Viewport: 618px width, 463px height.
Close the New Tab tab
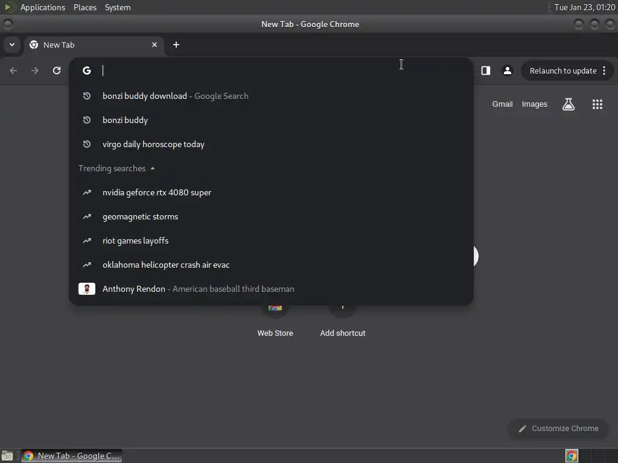[154, 45]
